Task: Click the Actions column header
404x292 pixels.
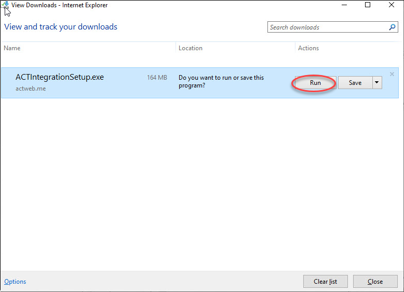Action: [308, 48]
